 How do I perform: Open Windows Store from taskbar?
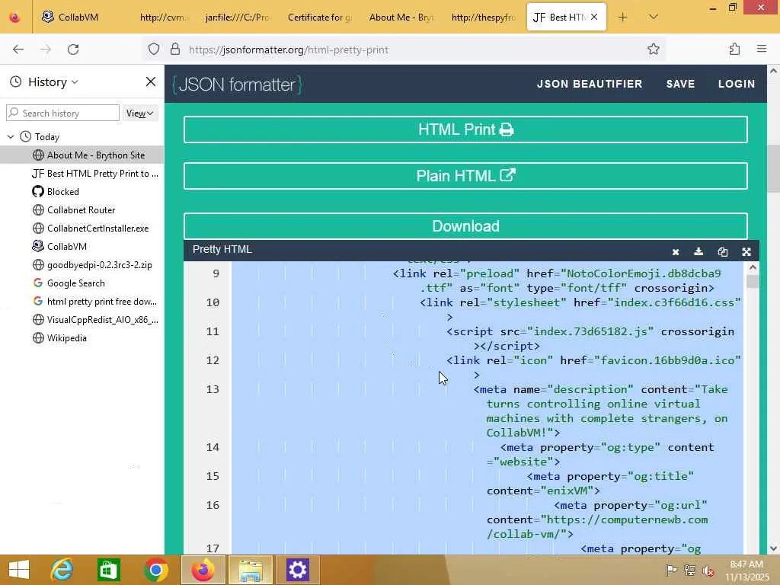(x=108, y=570)
